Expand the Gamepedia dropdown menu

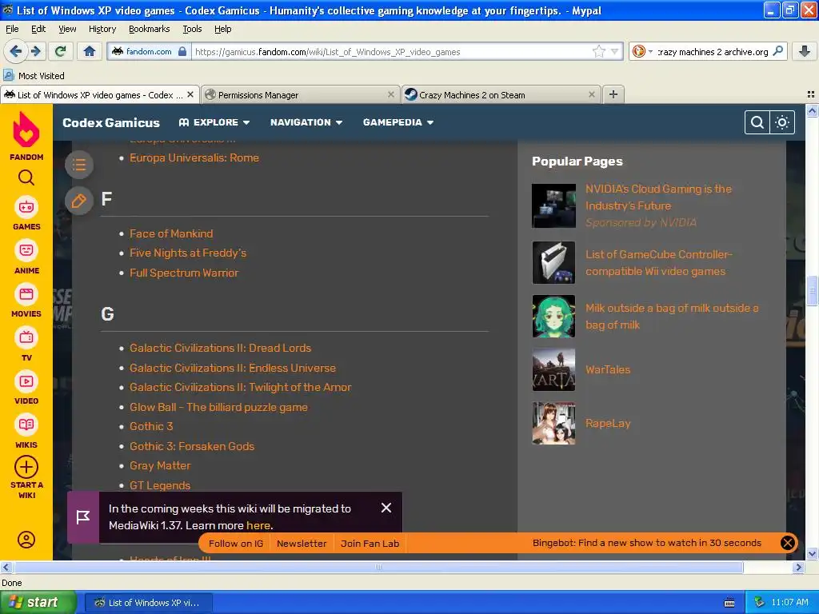point(398,122)
